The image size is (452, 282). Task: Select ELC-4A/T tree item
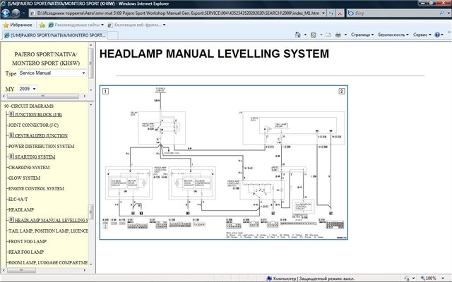pyautogui.click(x=18, y=199)
